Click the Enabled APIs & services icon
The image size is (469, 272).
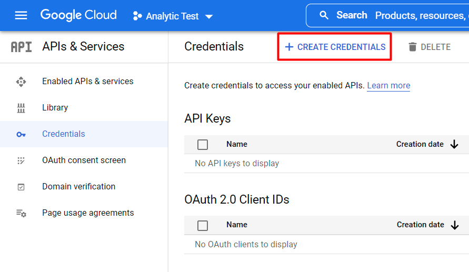click(21, 82)
